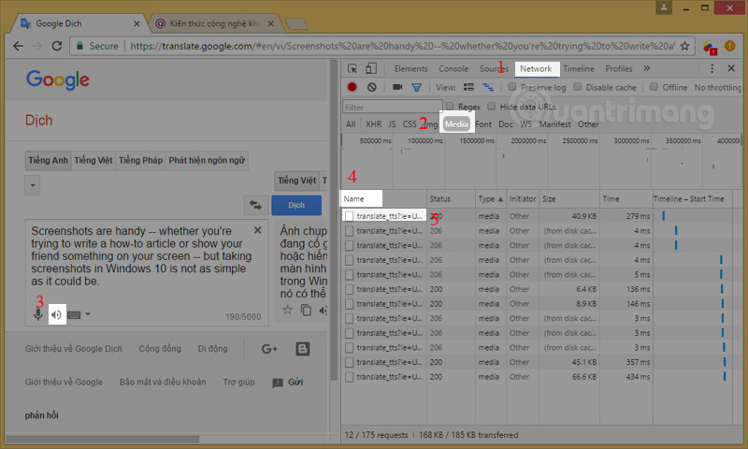Open the Elements tab

tap(410, 68)
